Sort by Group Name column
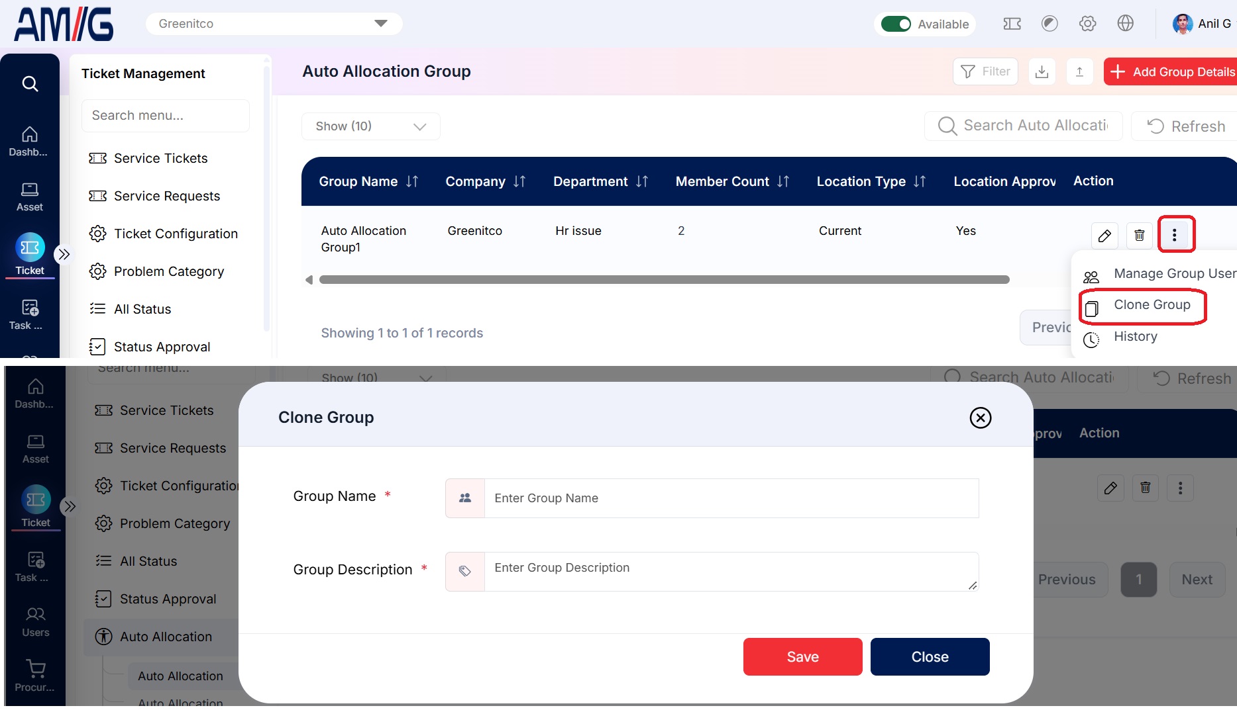This screenshot has width=1237, height=712. point(412,181)
